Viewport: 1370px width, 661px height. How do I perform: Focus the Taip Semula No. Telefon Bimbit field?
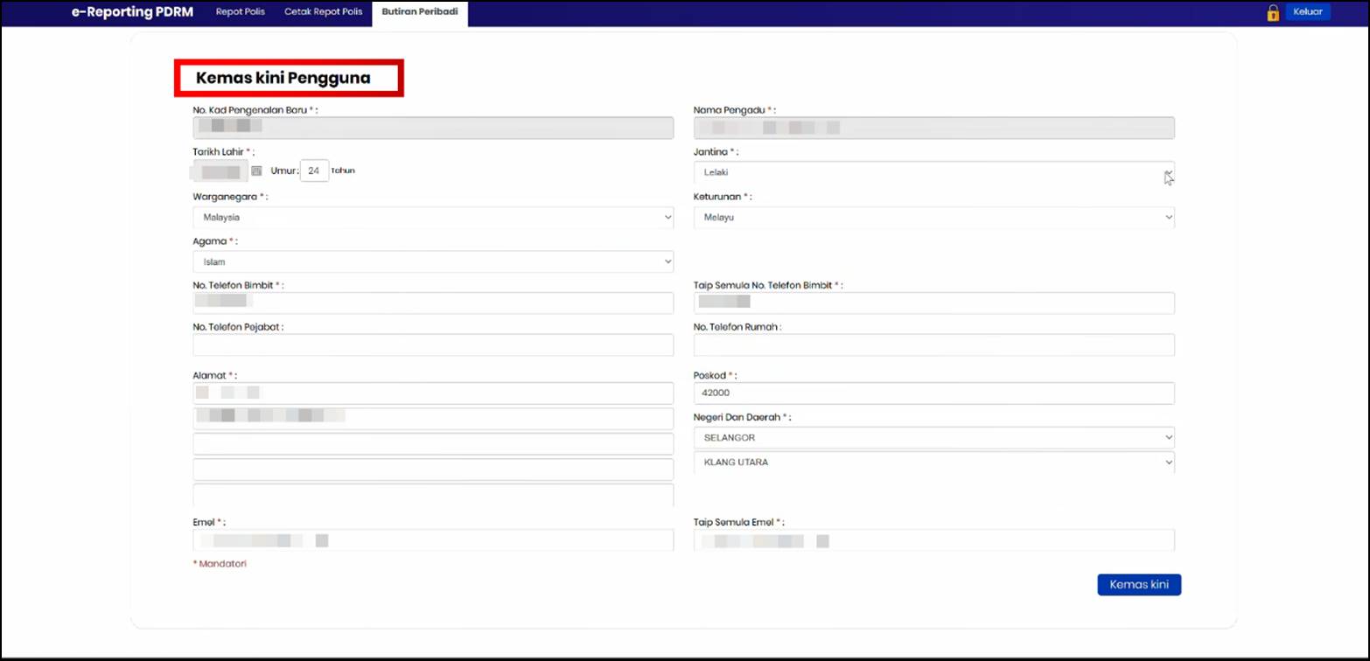click(x=933, y=303)
